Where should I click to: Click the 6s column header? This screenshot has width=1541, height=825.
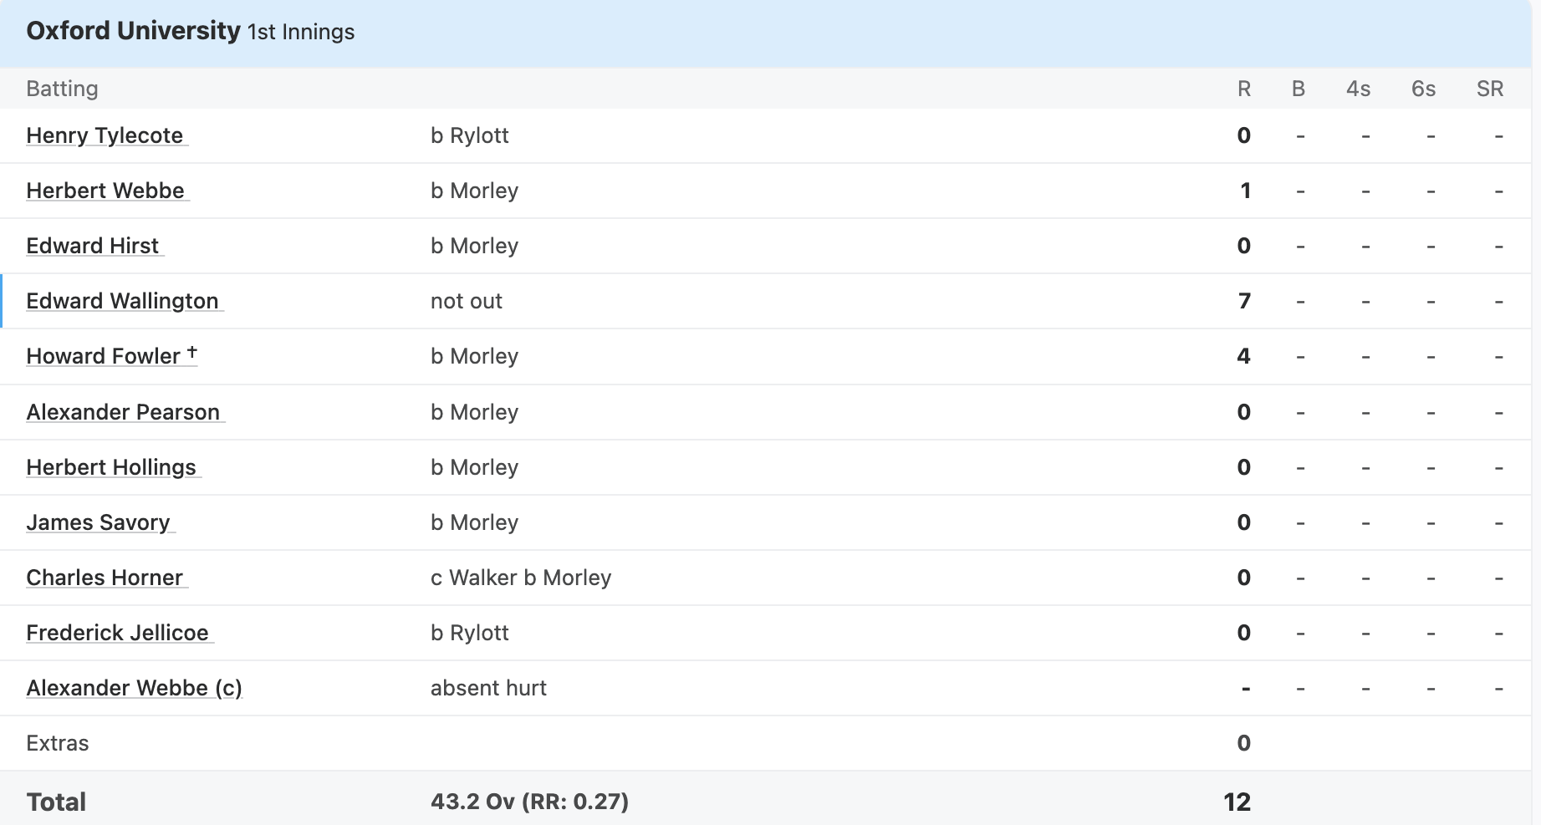pyautogui.click(x=1423, y=89)
